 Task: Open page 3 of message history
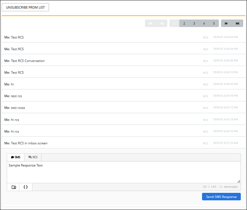[194, 23]
